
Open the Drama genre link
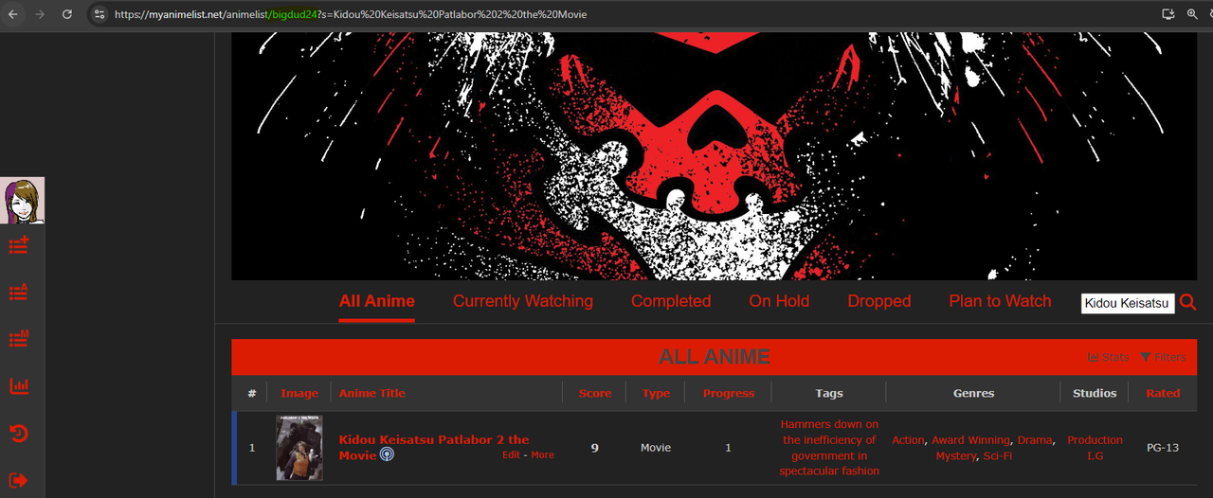[x=1035, y=440]
